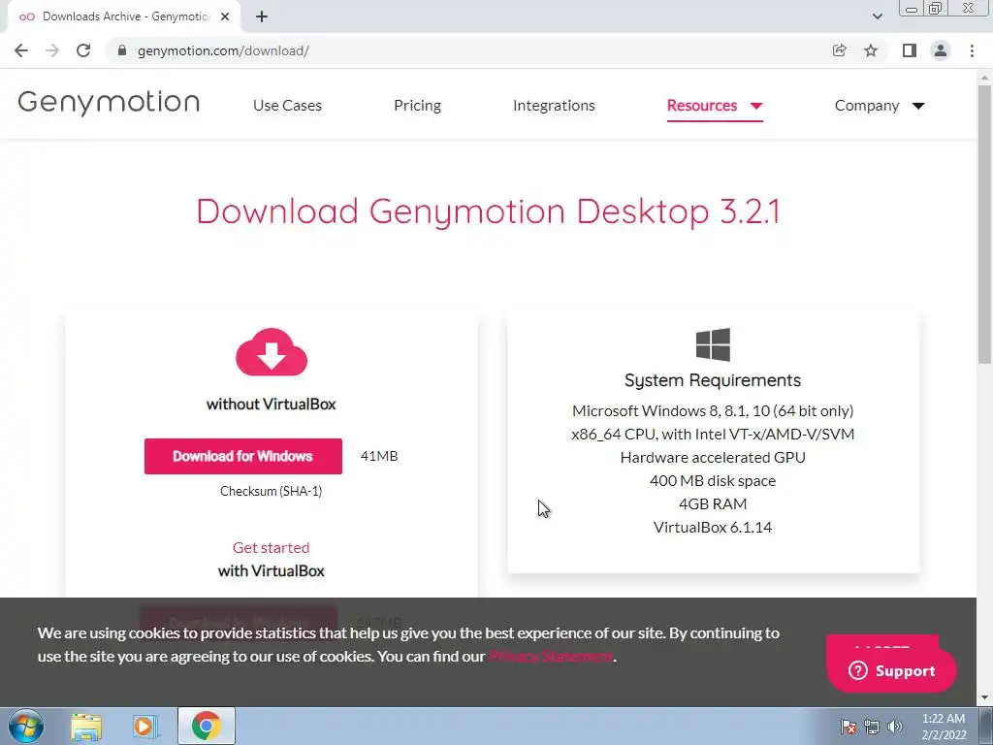Open the Company menu
993x745 pixels.
(867, 105)
